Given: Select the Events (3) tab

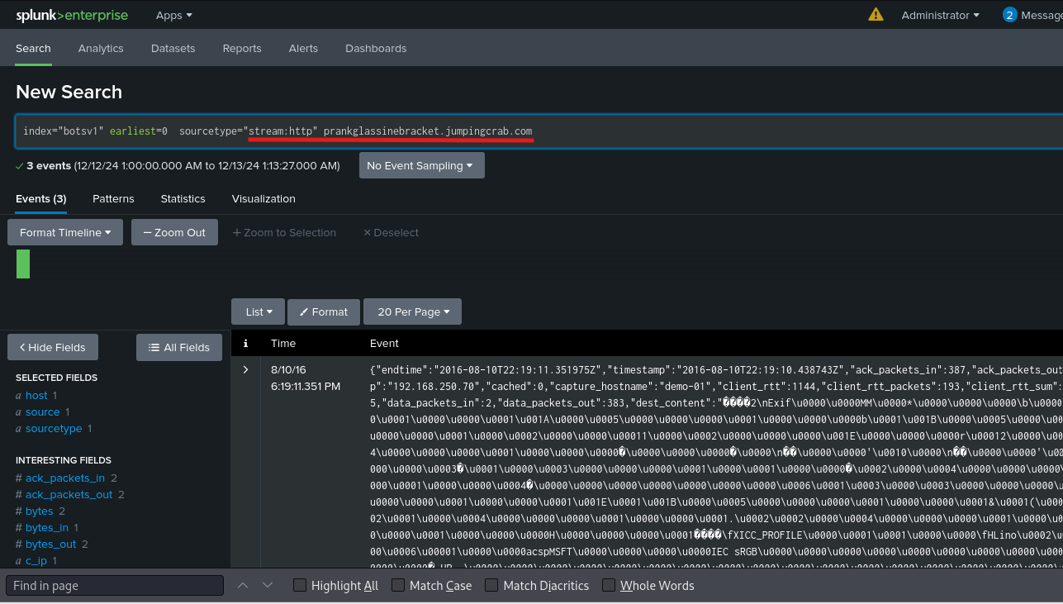Looking at the screenshot, I should click(x=41, y=198).
